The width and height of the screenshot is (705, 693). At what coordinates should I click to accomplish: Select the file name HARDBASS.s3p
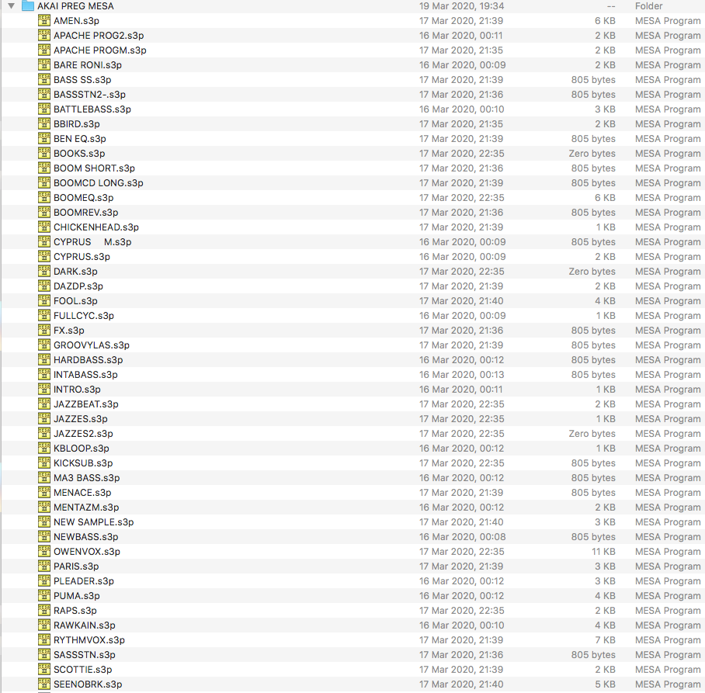pyautogui.click(x=89, y=360)
